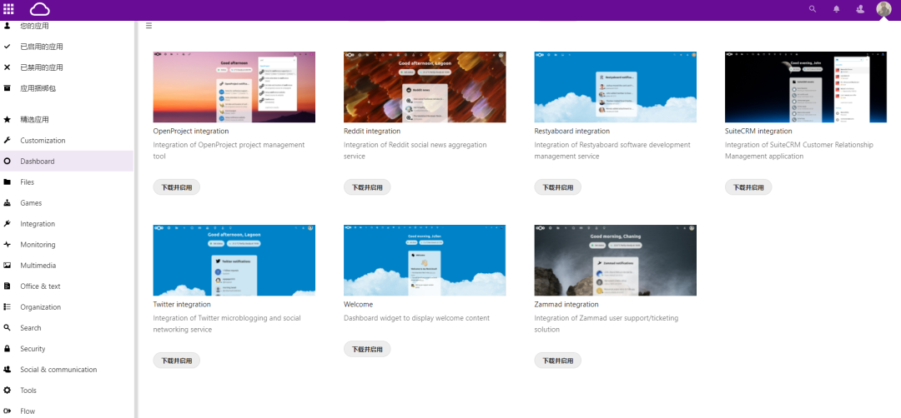
Task: Download and enable OpenProject integration
Action: 176,187
